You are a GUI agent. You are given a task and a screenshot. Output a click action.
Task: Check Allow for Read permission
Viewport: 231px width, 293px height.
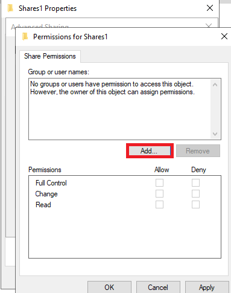click(x=159, y=205)
